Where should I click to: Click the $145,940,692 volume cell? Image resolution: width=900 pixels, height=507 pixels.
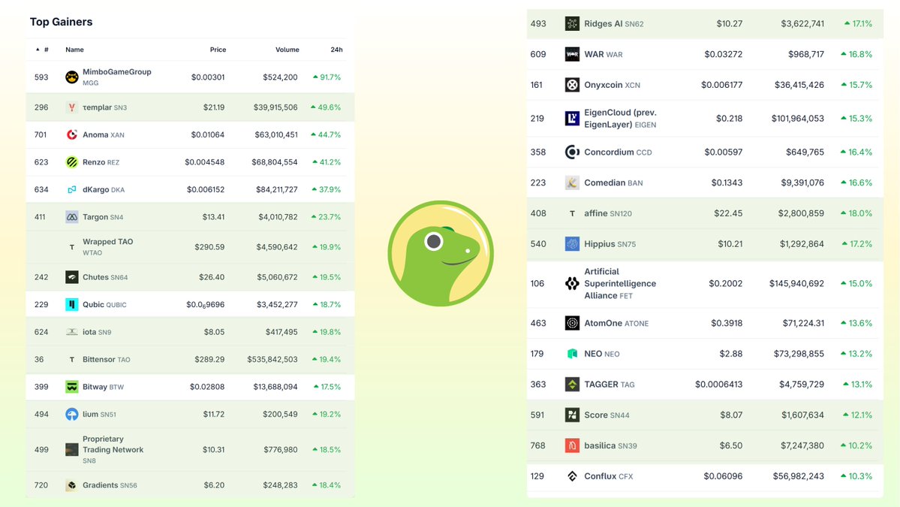click(x=796, y=284)
